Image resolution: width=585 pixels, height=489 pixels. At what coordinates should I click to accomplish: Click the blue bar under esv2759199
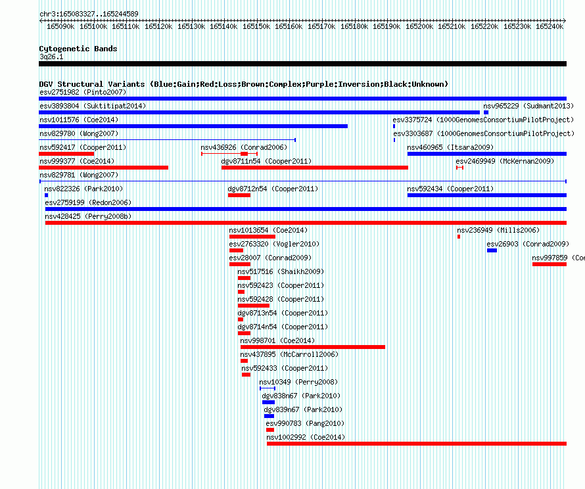click(x=306, y=209)
